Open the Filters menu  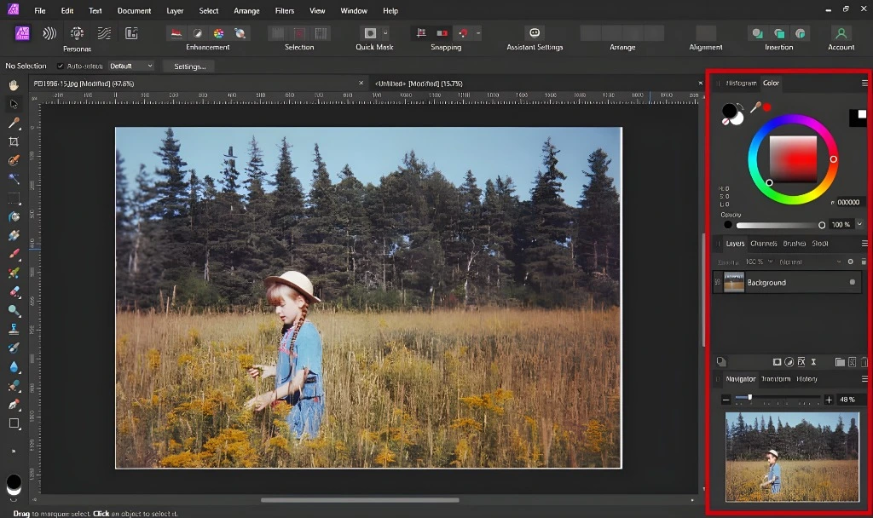point(285,10)
